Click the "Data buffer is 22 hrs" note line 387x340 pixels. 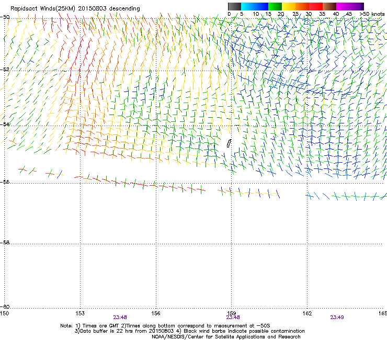(x=189, y=331)
